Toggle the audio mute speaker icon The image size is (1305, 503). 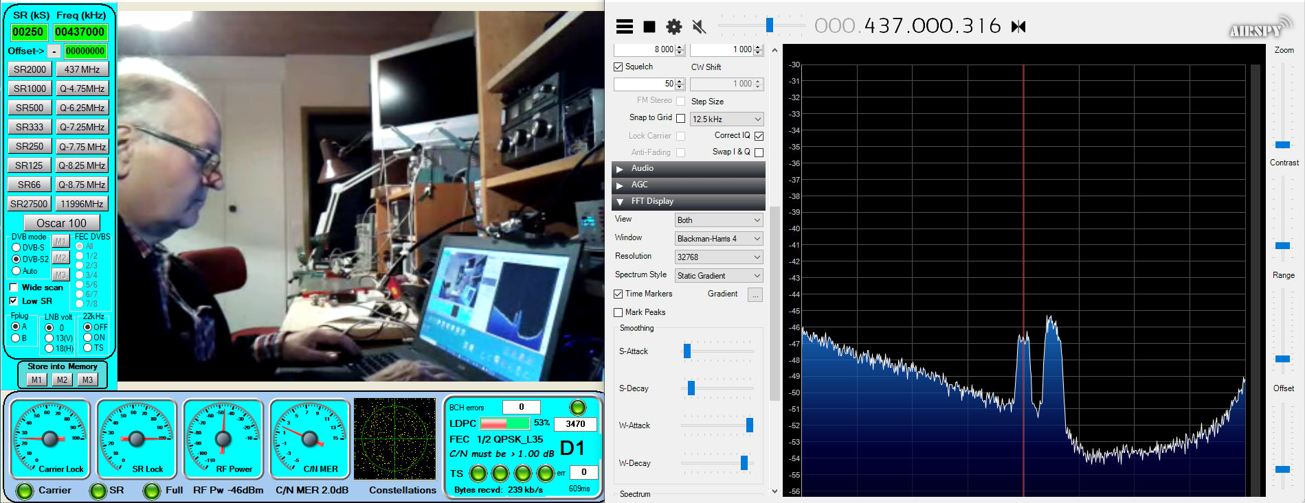699,27
